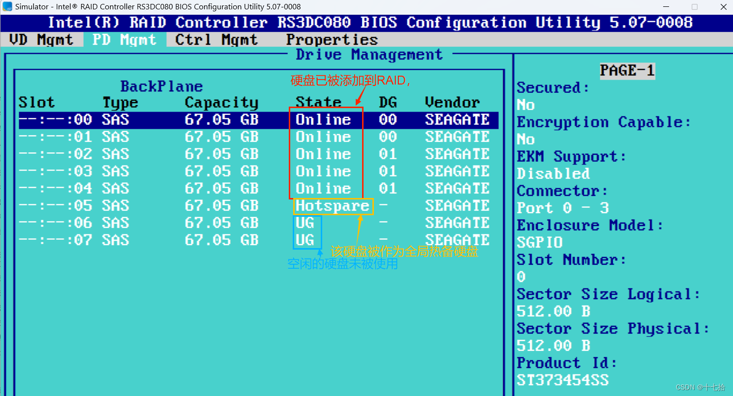The width and height of the screenshot is (733, 396).
Task: Click the Online state of slot 00
Action: 323,120
